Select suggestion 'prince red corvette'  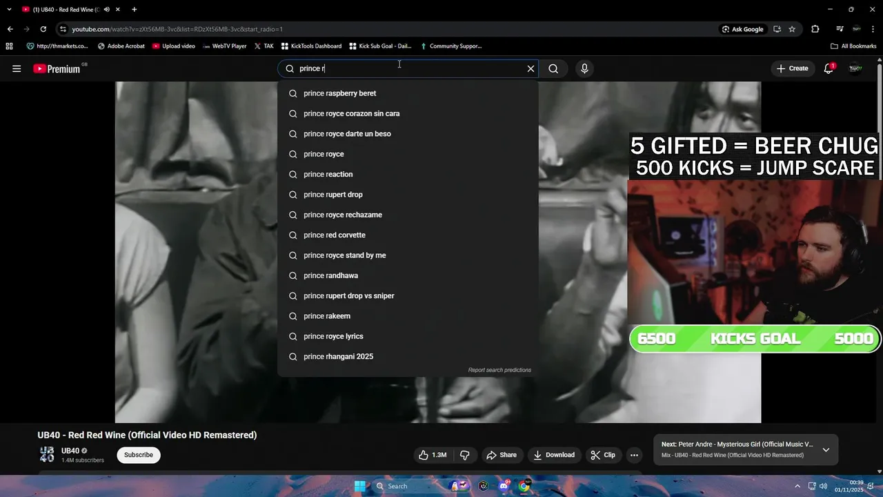coord(408,235)
